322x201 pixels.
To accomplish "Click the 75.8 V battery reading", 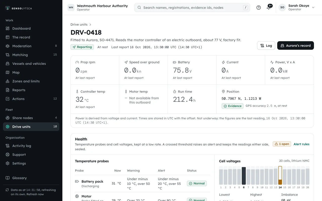I will point(182,71).
